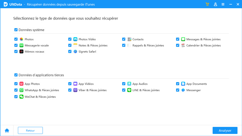242x136 pixels.
Task: Toggle the Données d'applications tierces checkbox
Action: (16, 75)
